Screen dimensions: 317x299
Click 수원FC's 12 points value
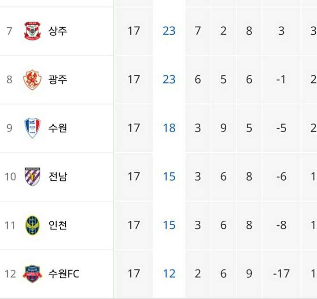[169, 274]
